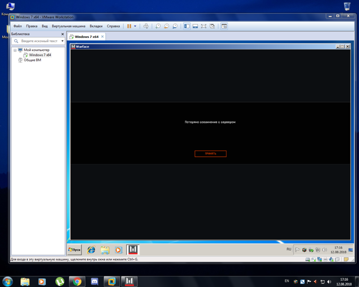Click VMware printer status icon
The width and height of the screenshot is (359, 287).
coord(325,259)
